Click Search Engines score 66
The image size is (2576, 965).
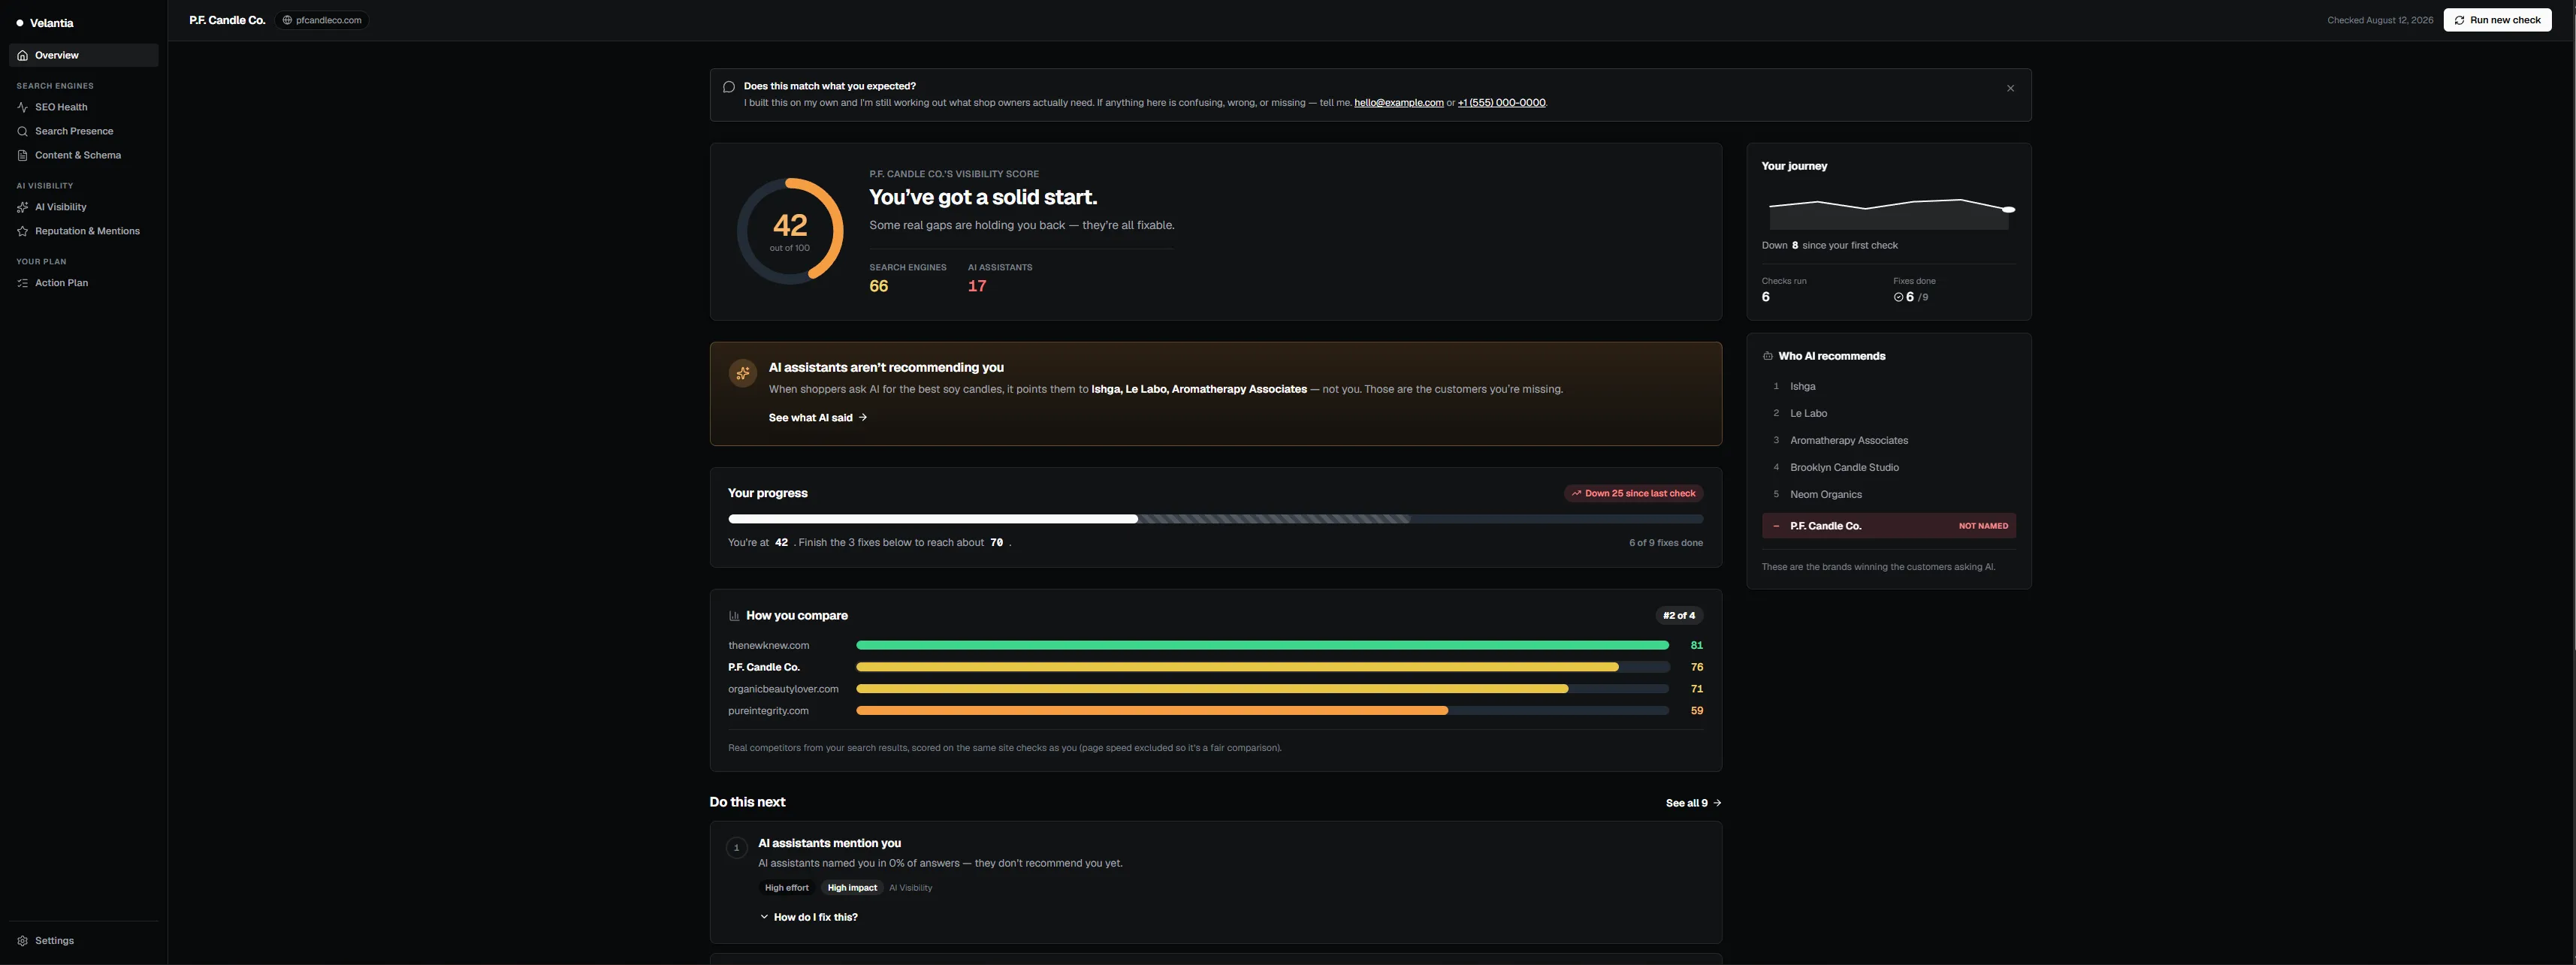(878, 286)
